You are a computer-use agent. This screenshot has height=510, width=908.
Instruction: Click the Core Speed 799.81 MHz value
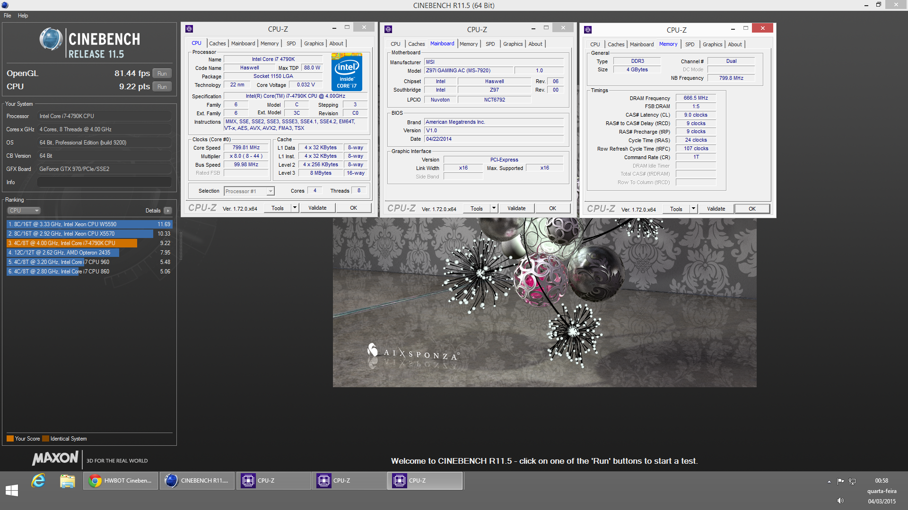(x=246, y=147)
